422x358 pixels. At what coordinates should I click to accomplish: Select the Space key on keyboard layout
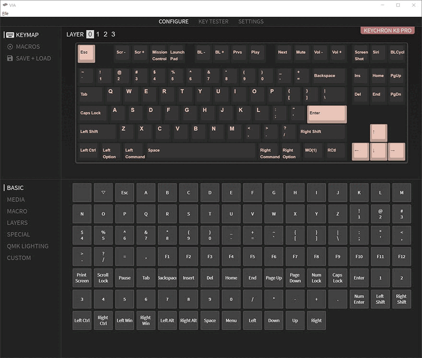pyautogui.click(x=201, y=151)
